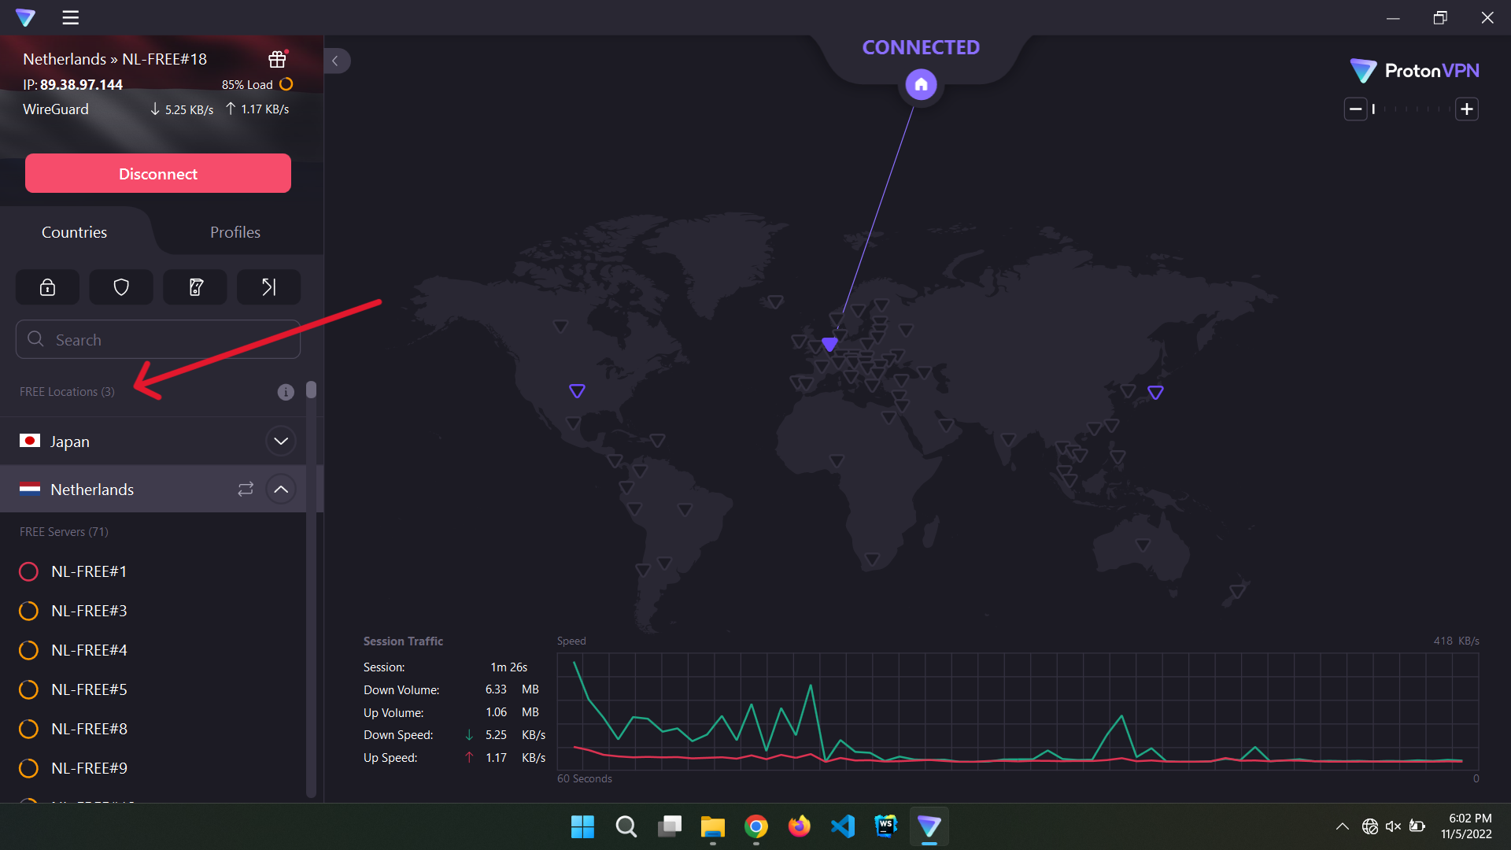The width and height of the screenshot is (1511, 850).
Task: Click the home icon on the map
Action: pos(921,84)
